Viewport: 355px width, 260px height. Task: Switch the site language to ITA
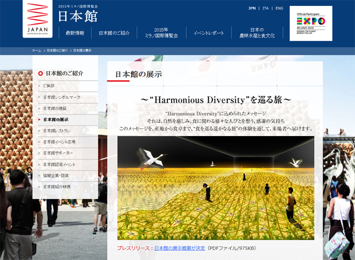pyautogui.click(x=265, y=8)
